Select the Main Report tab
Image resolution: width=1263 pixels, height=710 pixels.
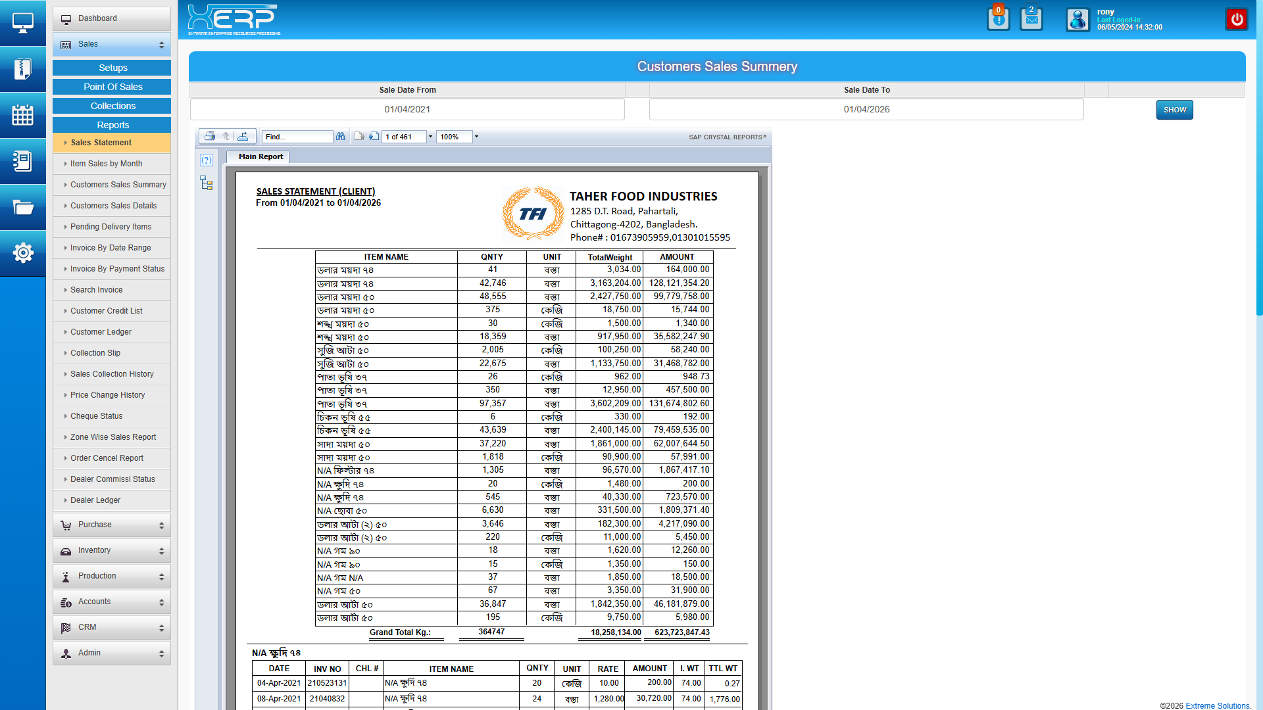pyautogui.click(x=260, y=156)
